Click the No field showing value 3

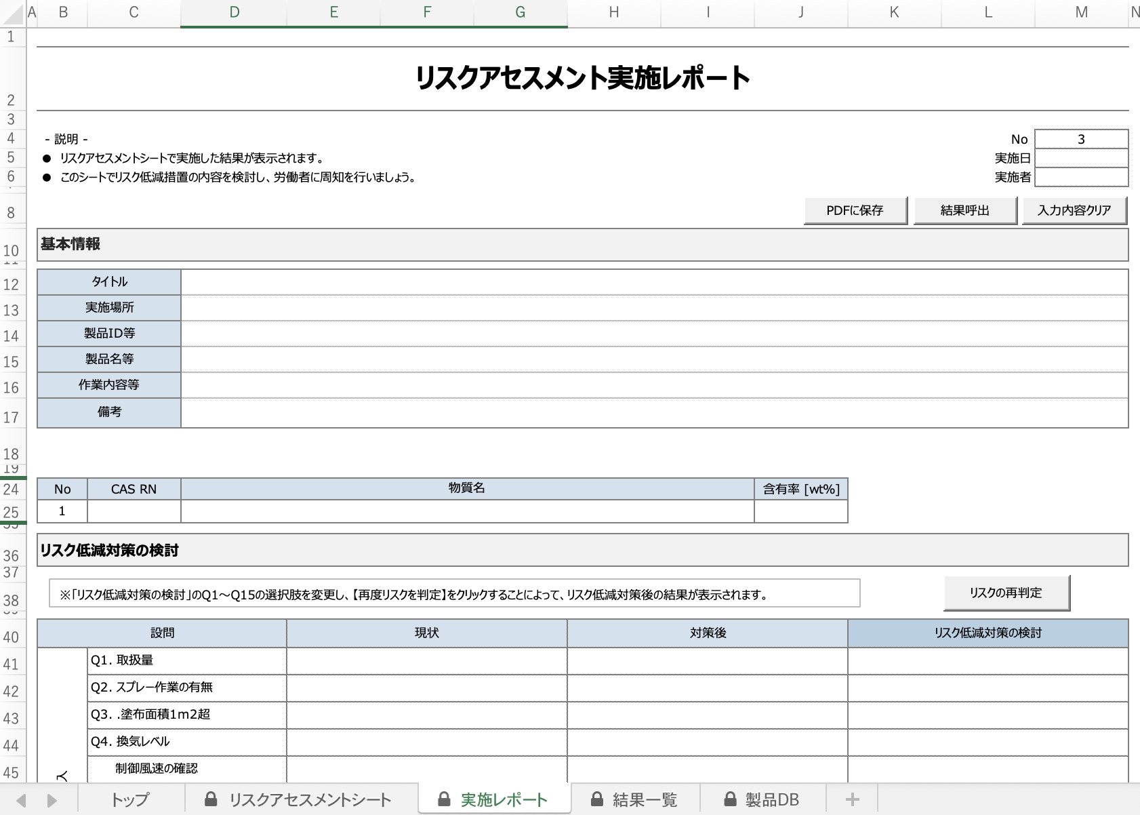tap(1080, 138)
